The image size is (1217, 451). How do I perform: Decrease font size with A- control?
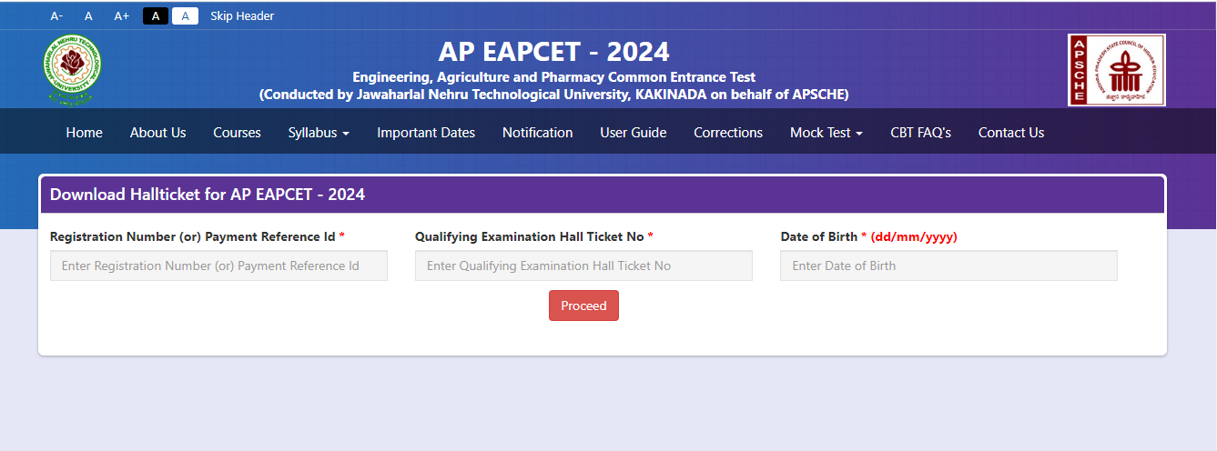pos(57,15)
